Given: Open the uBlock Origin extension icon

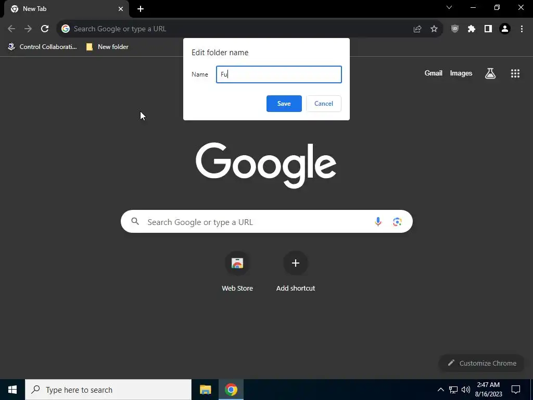Looking at the screenshot, I should [455, 29].
